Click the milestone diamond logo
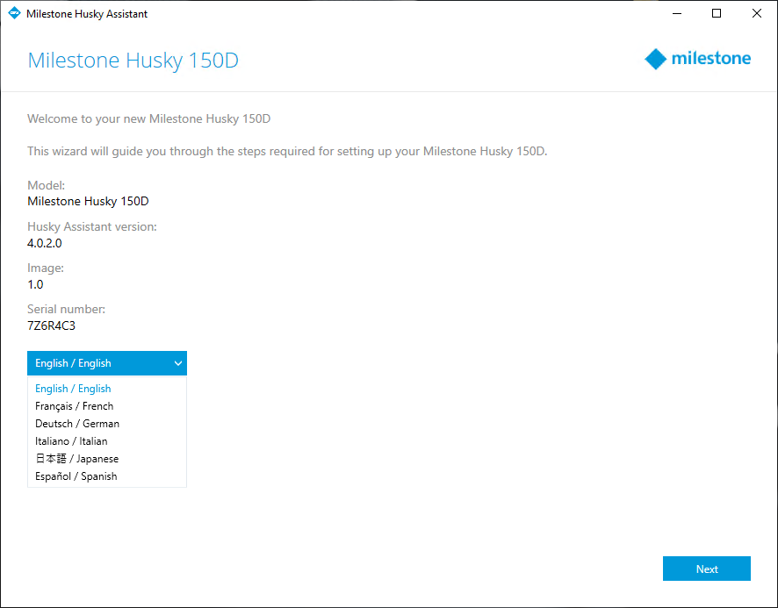This screenshot has width=778, height=608. (x=655, y=59)
